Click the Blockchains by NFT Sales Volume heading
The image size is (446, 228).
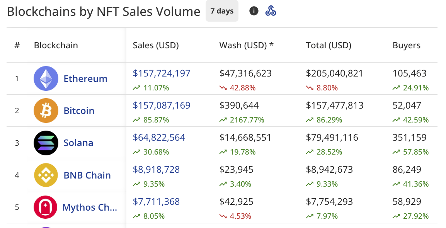(x=104, y=12)
